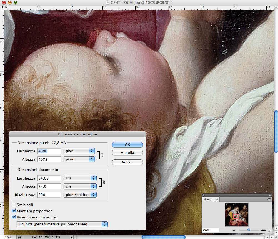This screenshot has height=239, width=278.
Task: Click the green zoom window button
Action: tap(16, 3)
